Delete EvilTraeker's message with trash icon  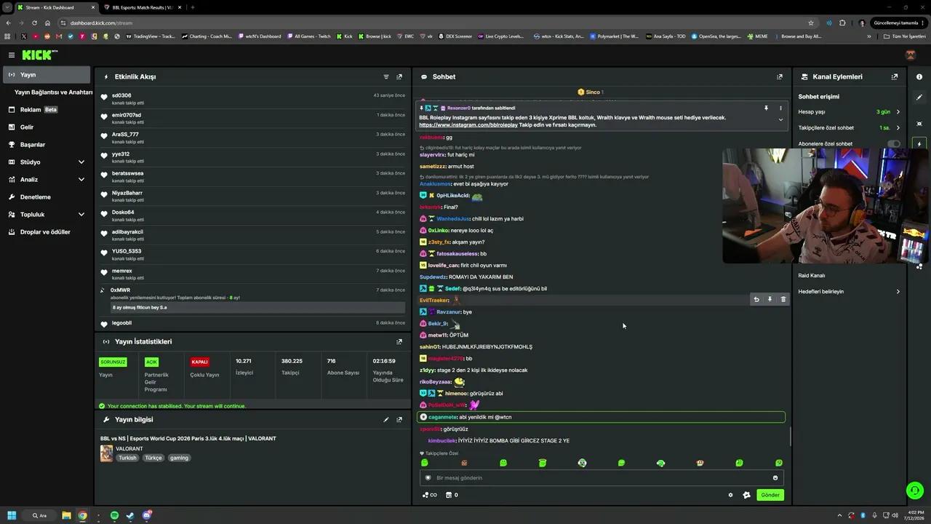tap(783, 299)
